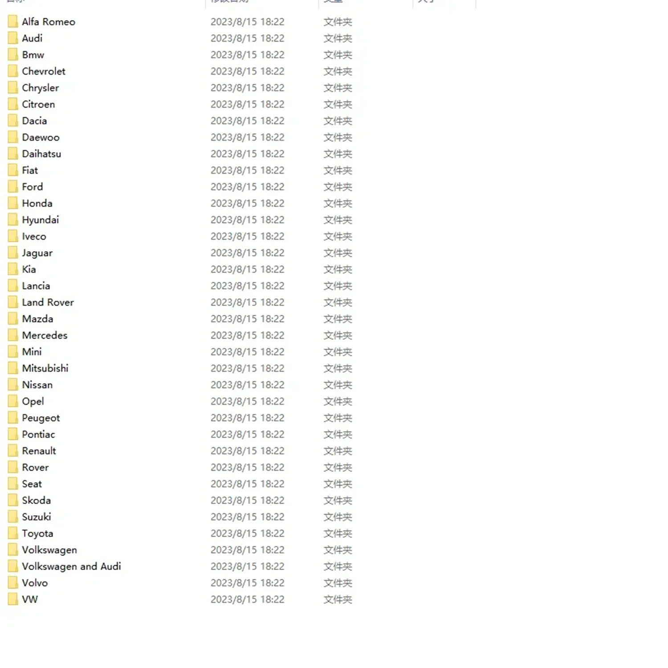Screen dimensions: 668x668
Task: Choose the Pontiac folder icon
Action: point(13,434)
